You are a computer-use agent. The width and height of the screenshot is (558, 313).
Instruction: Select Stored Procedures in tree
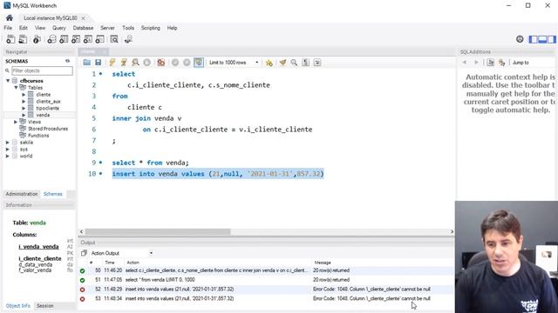[48, 129]
